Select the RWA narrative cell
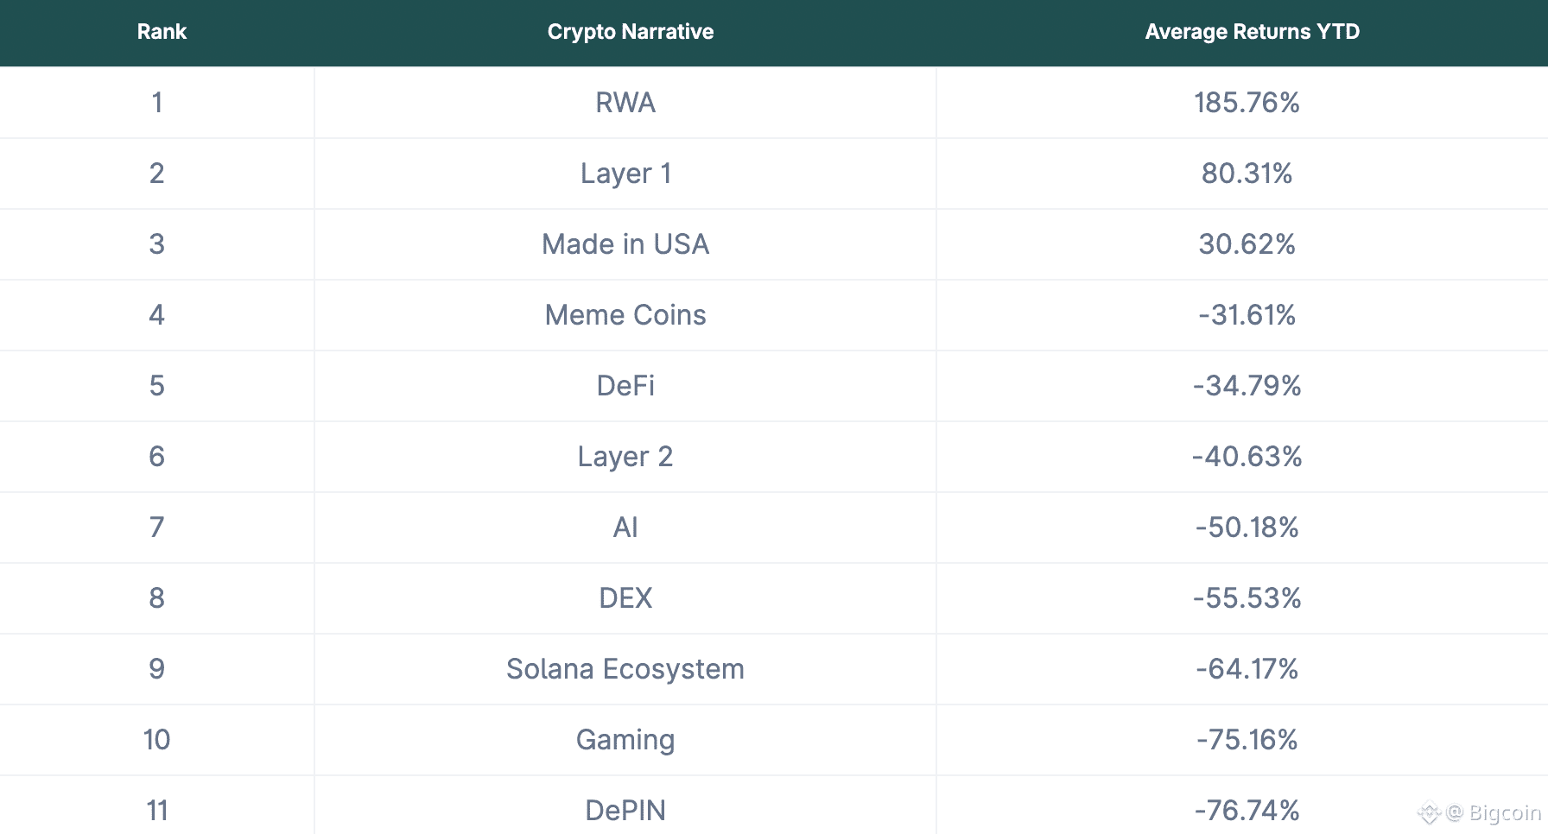Image resolution: width=1548 pixels, height=834 pixels. coord(625,103)
